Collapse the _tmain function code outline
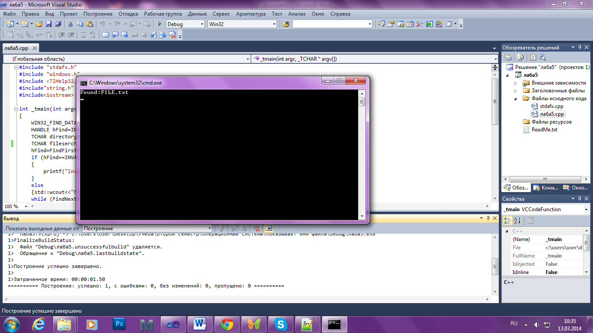The width and height of the screenshot is (593, 333). point(16,109)
